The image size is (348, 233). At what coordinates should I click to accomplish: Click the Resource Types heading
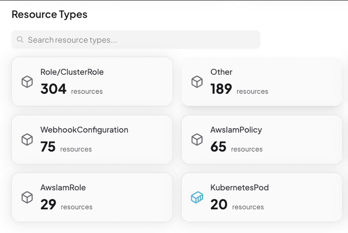[50, 15]
